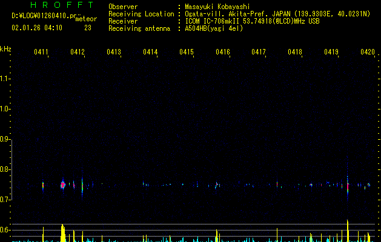Click the Observer field label
This screenshot has height=242, width=381.
[123, 7]
